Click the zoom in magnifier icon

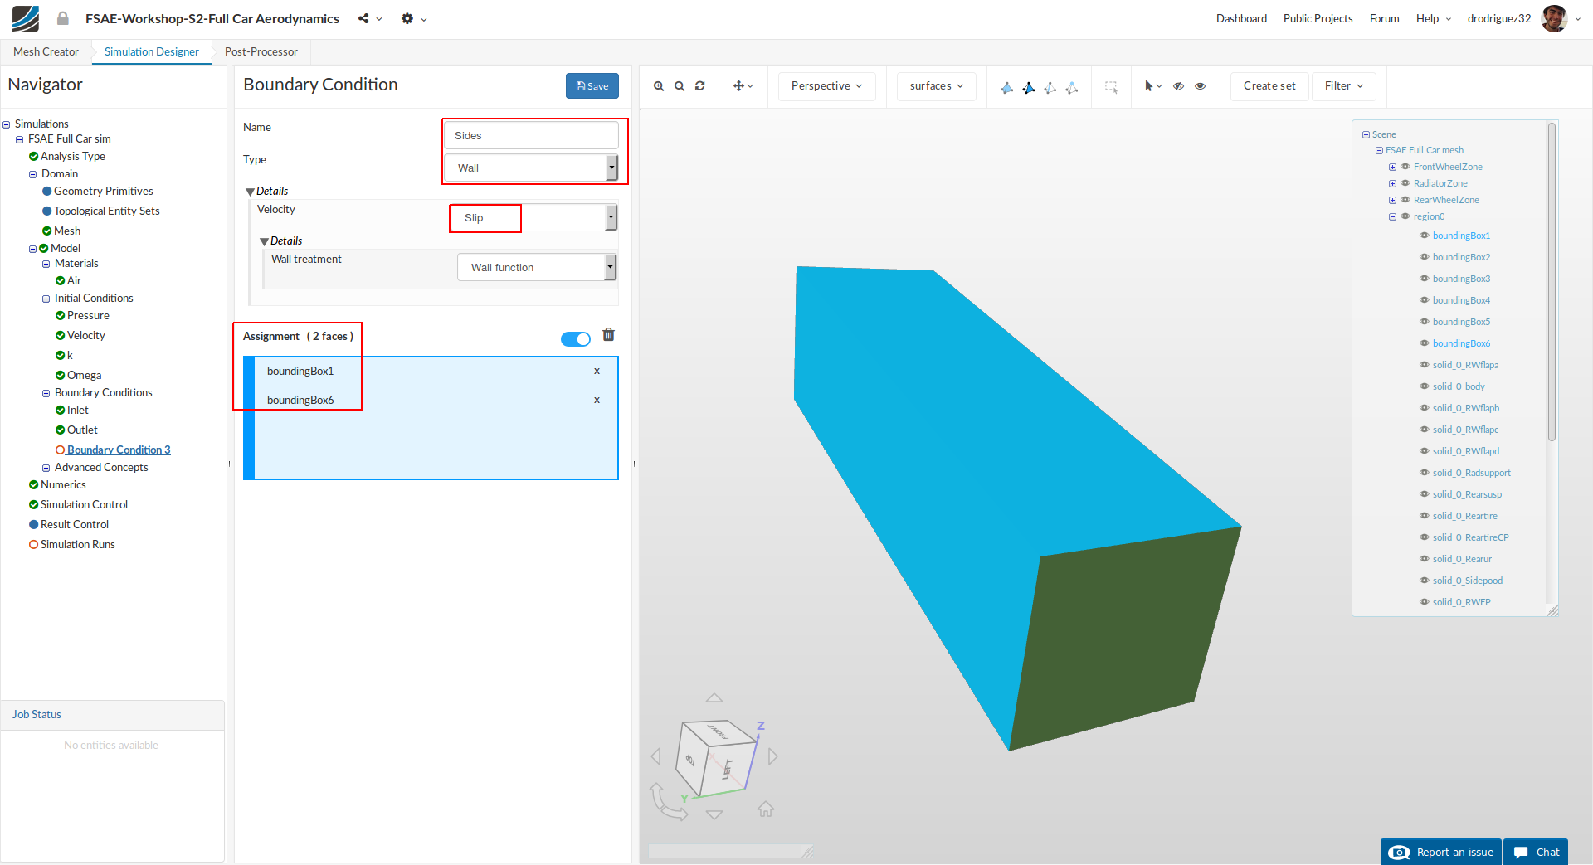659,86
